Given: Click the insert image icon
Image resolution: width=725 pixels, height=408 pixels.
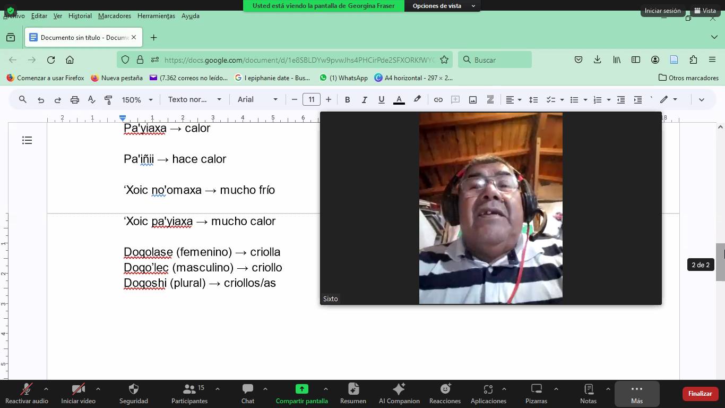Looking at the screenshot, I should tap(472, 100).
